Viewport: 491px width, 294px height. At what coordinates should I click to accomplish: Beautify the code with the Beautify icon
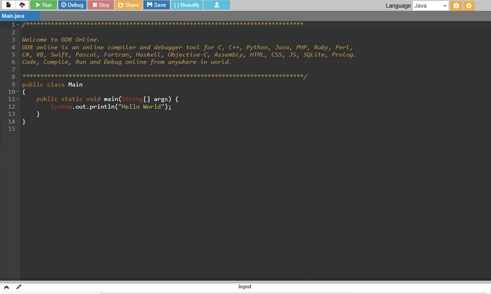pos(187,5)
